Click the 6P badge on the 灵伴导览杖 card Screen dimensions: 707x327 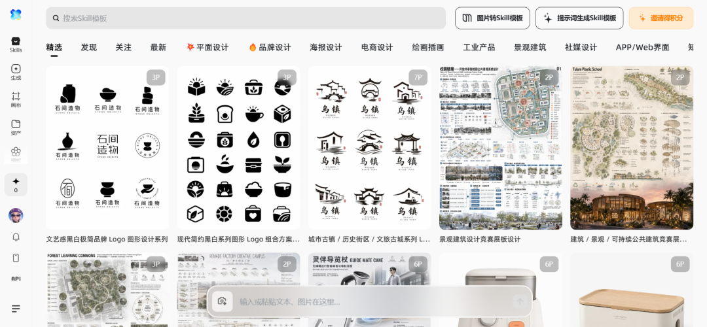click(x=418, y=264)
